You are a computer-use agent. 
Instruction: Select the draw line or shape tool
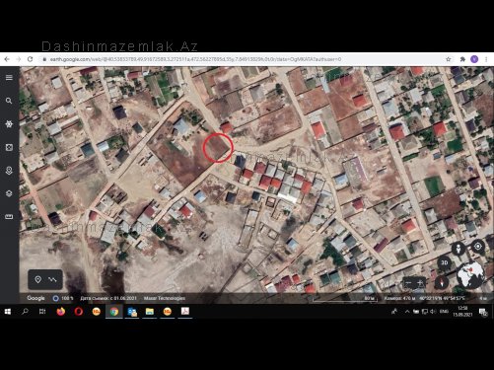click(52, 279)
